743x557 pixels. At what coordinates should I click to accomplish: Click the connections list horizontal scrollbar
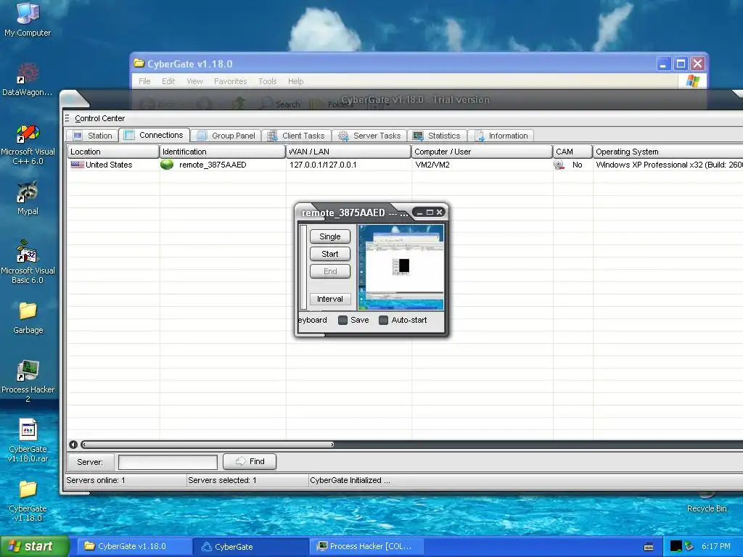(x=208, y=445)
